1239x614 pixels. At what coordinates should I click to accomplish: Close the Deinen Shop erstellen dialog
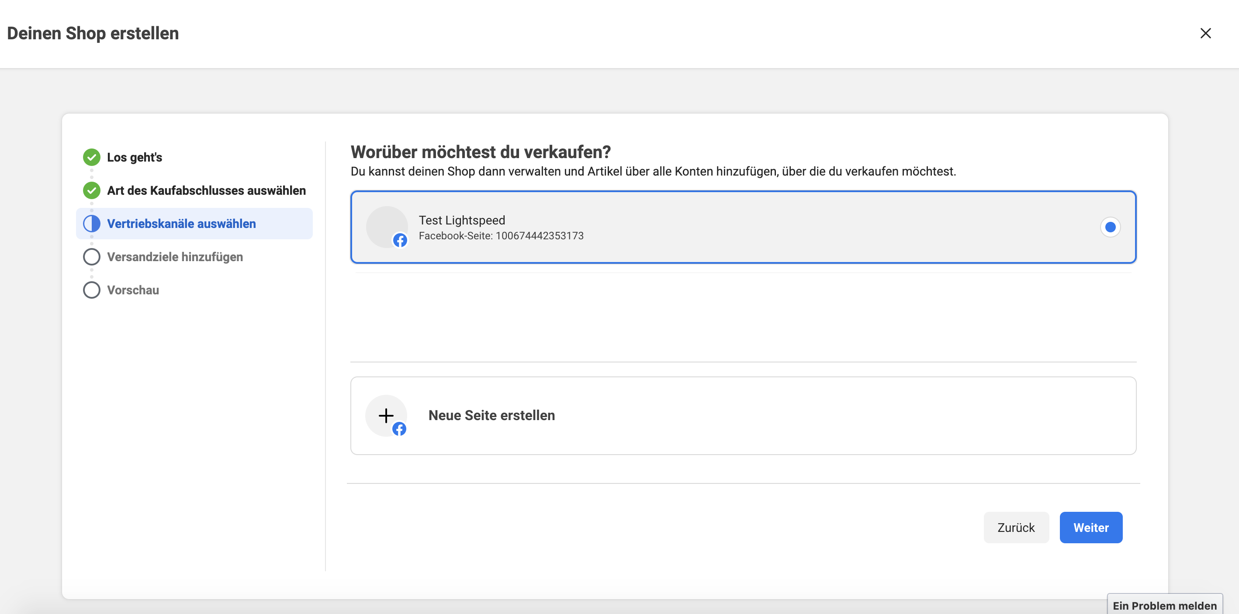(x=1205, y=33)
